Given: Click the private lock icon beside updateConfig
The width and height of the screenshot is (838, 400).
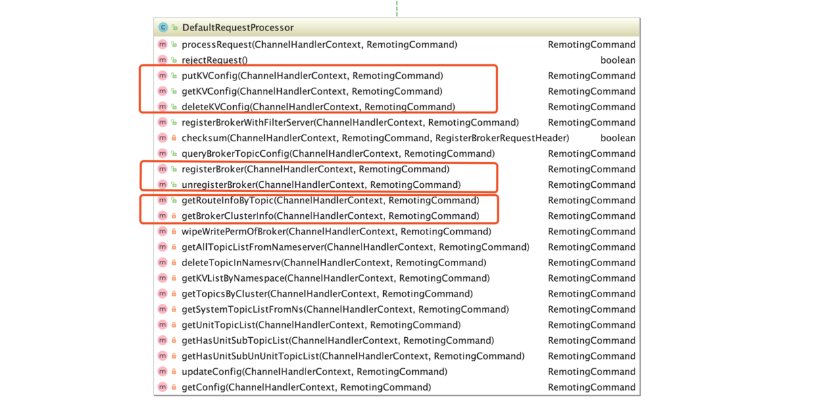Looking at the screenshot, I should 174,371.
